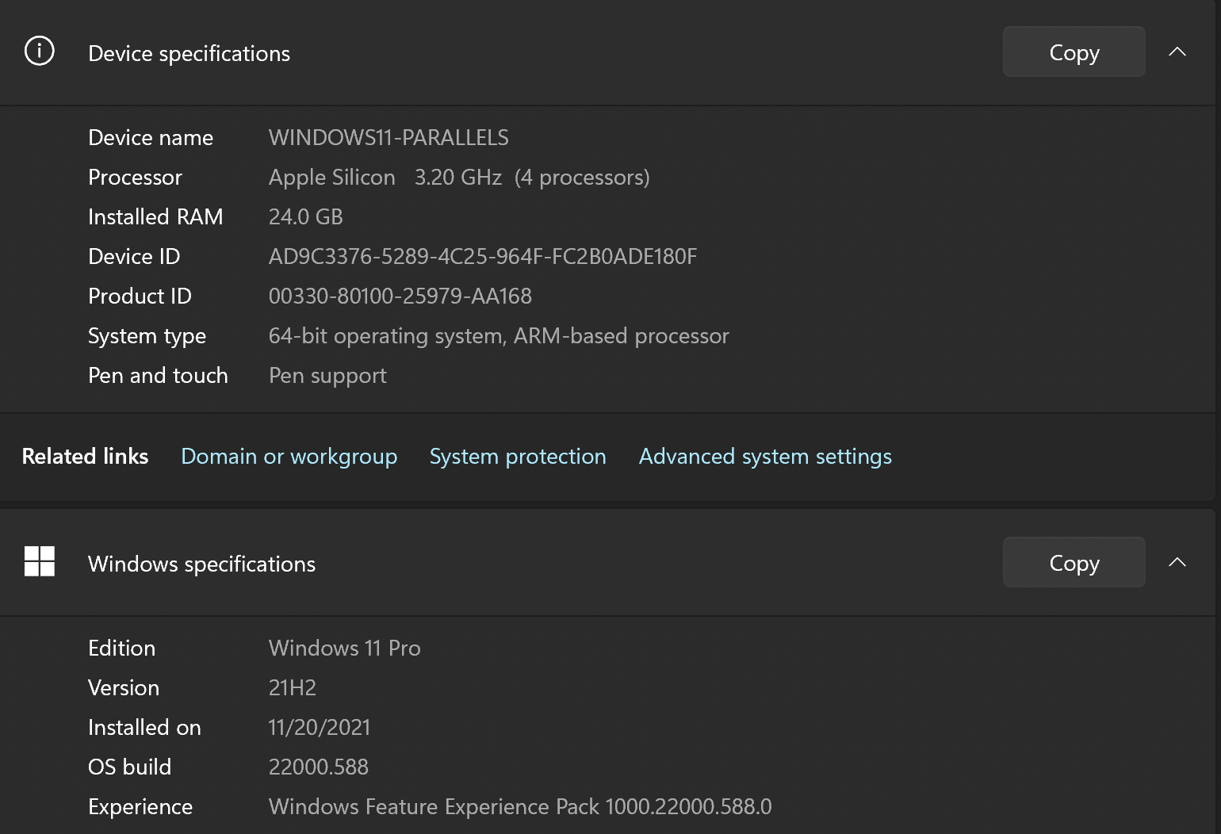Select the Edition value Windows 11 Pro

point(344,648)
